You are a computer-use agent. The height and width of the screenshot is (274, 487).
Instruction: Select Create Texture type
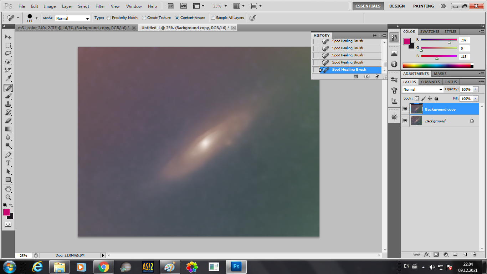click(156, 18)
